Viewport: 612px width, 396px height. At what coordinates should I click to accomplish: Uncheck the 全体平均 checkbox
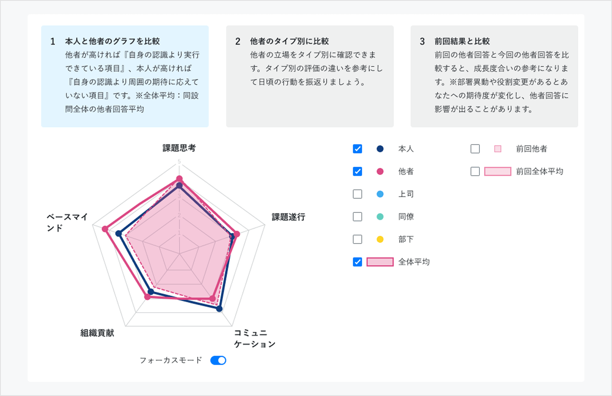[357, 262]
